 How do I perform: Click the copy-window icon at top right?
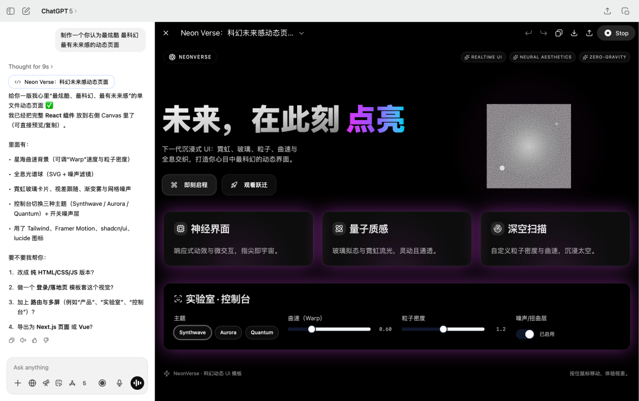click(625, 11)
